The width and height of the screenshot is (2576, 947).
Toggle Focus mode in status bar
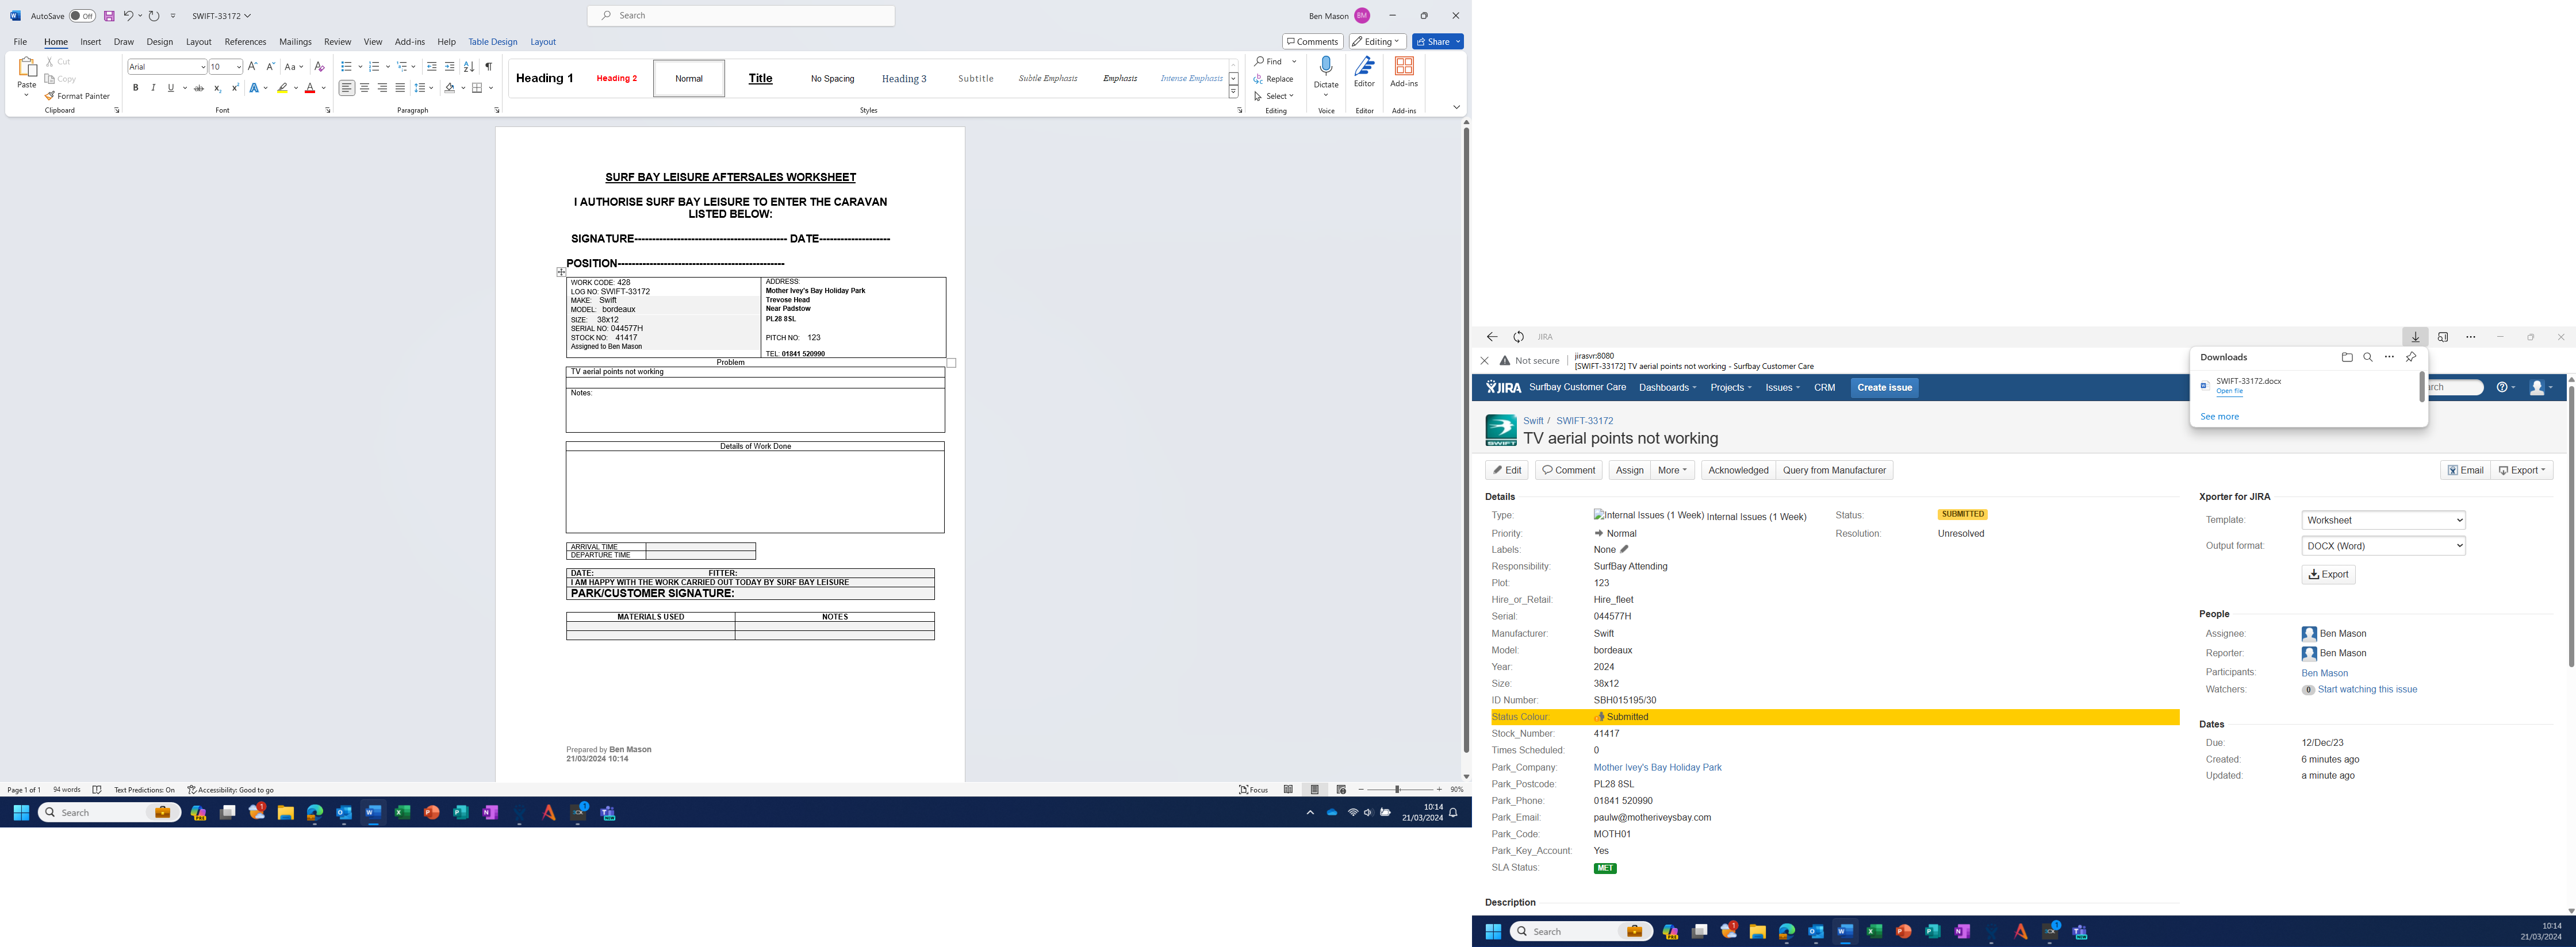click(1253, 789)
